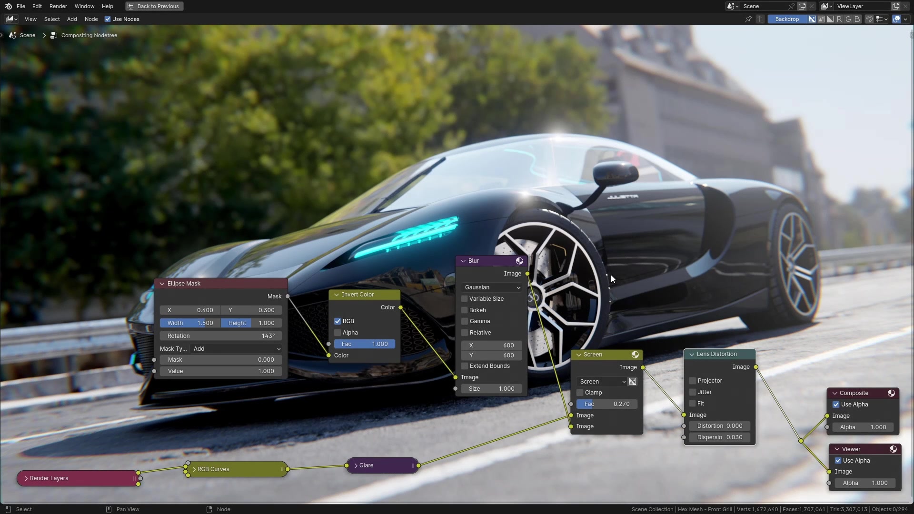Enable Projector in Lens Distortion node
This screenshot has width=914, height=514.
(x=693, y=381)
